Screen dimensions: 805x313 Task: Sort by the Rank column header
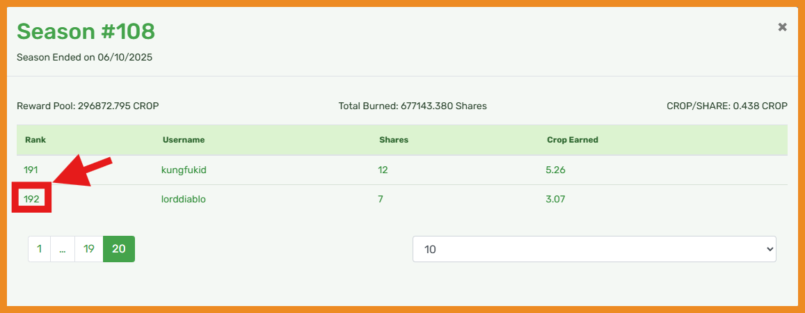tap(35, 140)
